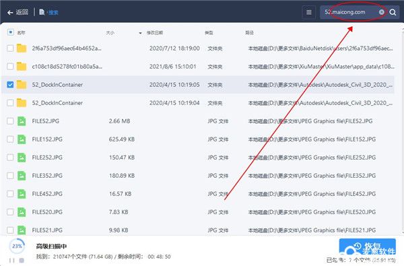Click the 23% scan progress circle
The height and width of the screenshot is (266, 404).
17,246
